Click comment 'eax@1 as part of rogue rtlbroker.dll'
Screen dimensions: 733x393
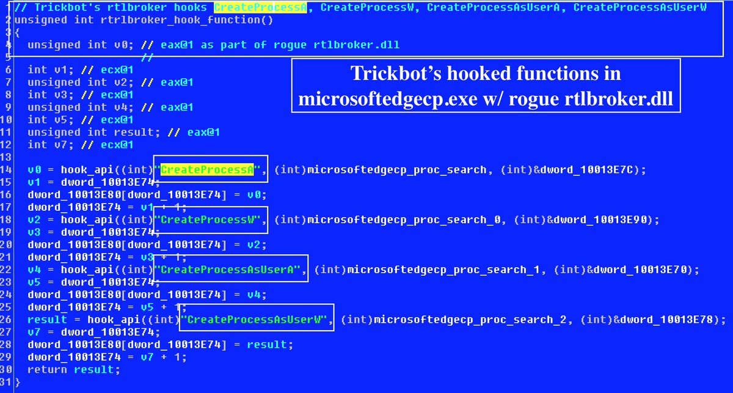[x=280, y=45]
